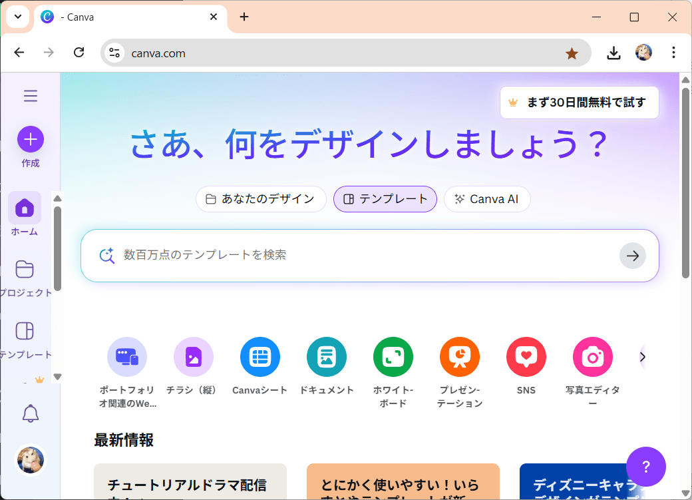The width and height of the screenshot is (692, 500).
Task: Click sidebar scrollbar down arrow
Action: point(57,376)
